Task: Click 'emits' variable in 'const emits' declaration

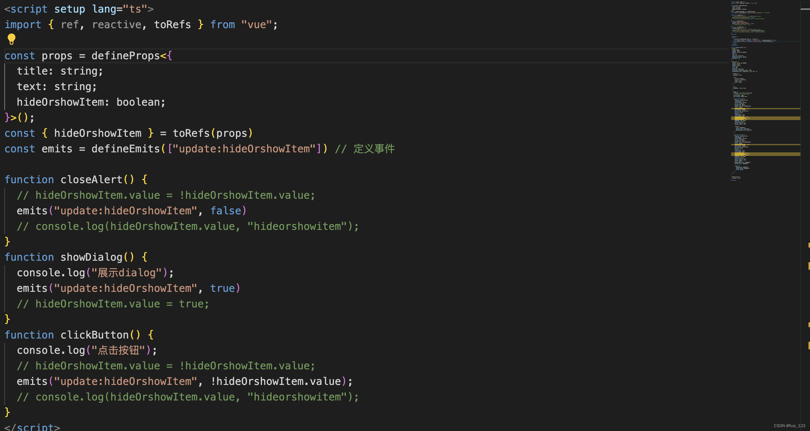Action: coord(57,148)
